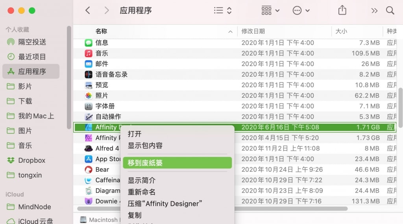Open the list view mode switcher
403x224 pixels.
pyautogui.click(x=223, y=11)
